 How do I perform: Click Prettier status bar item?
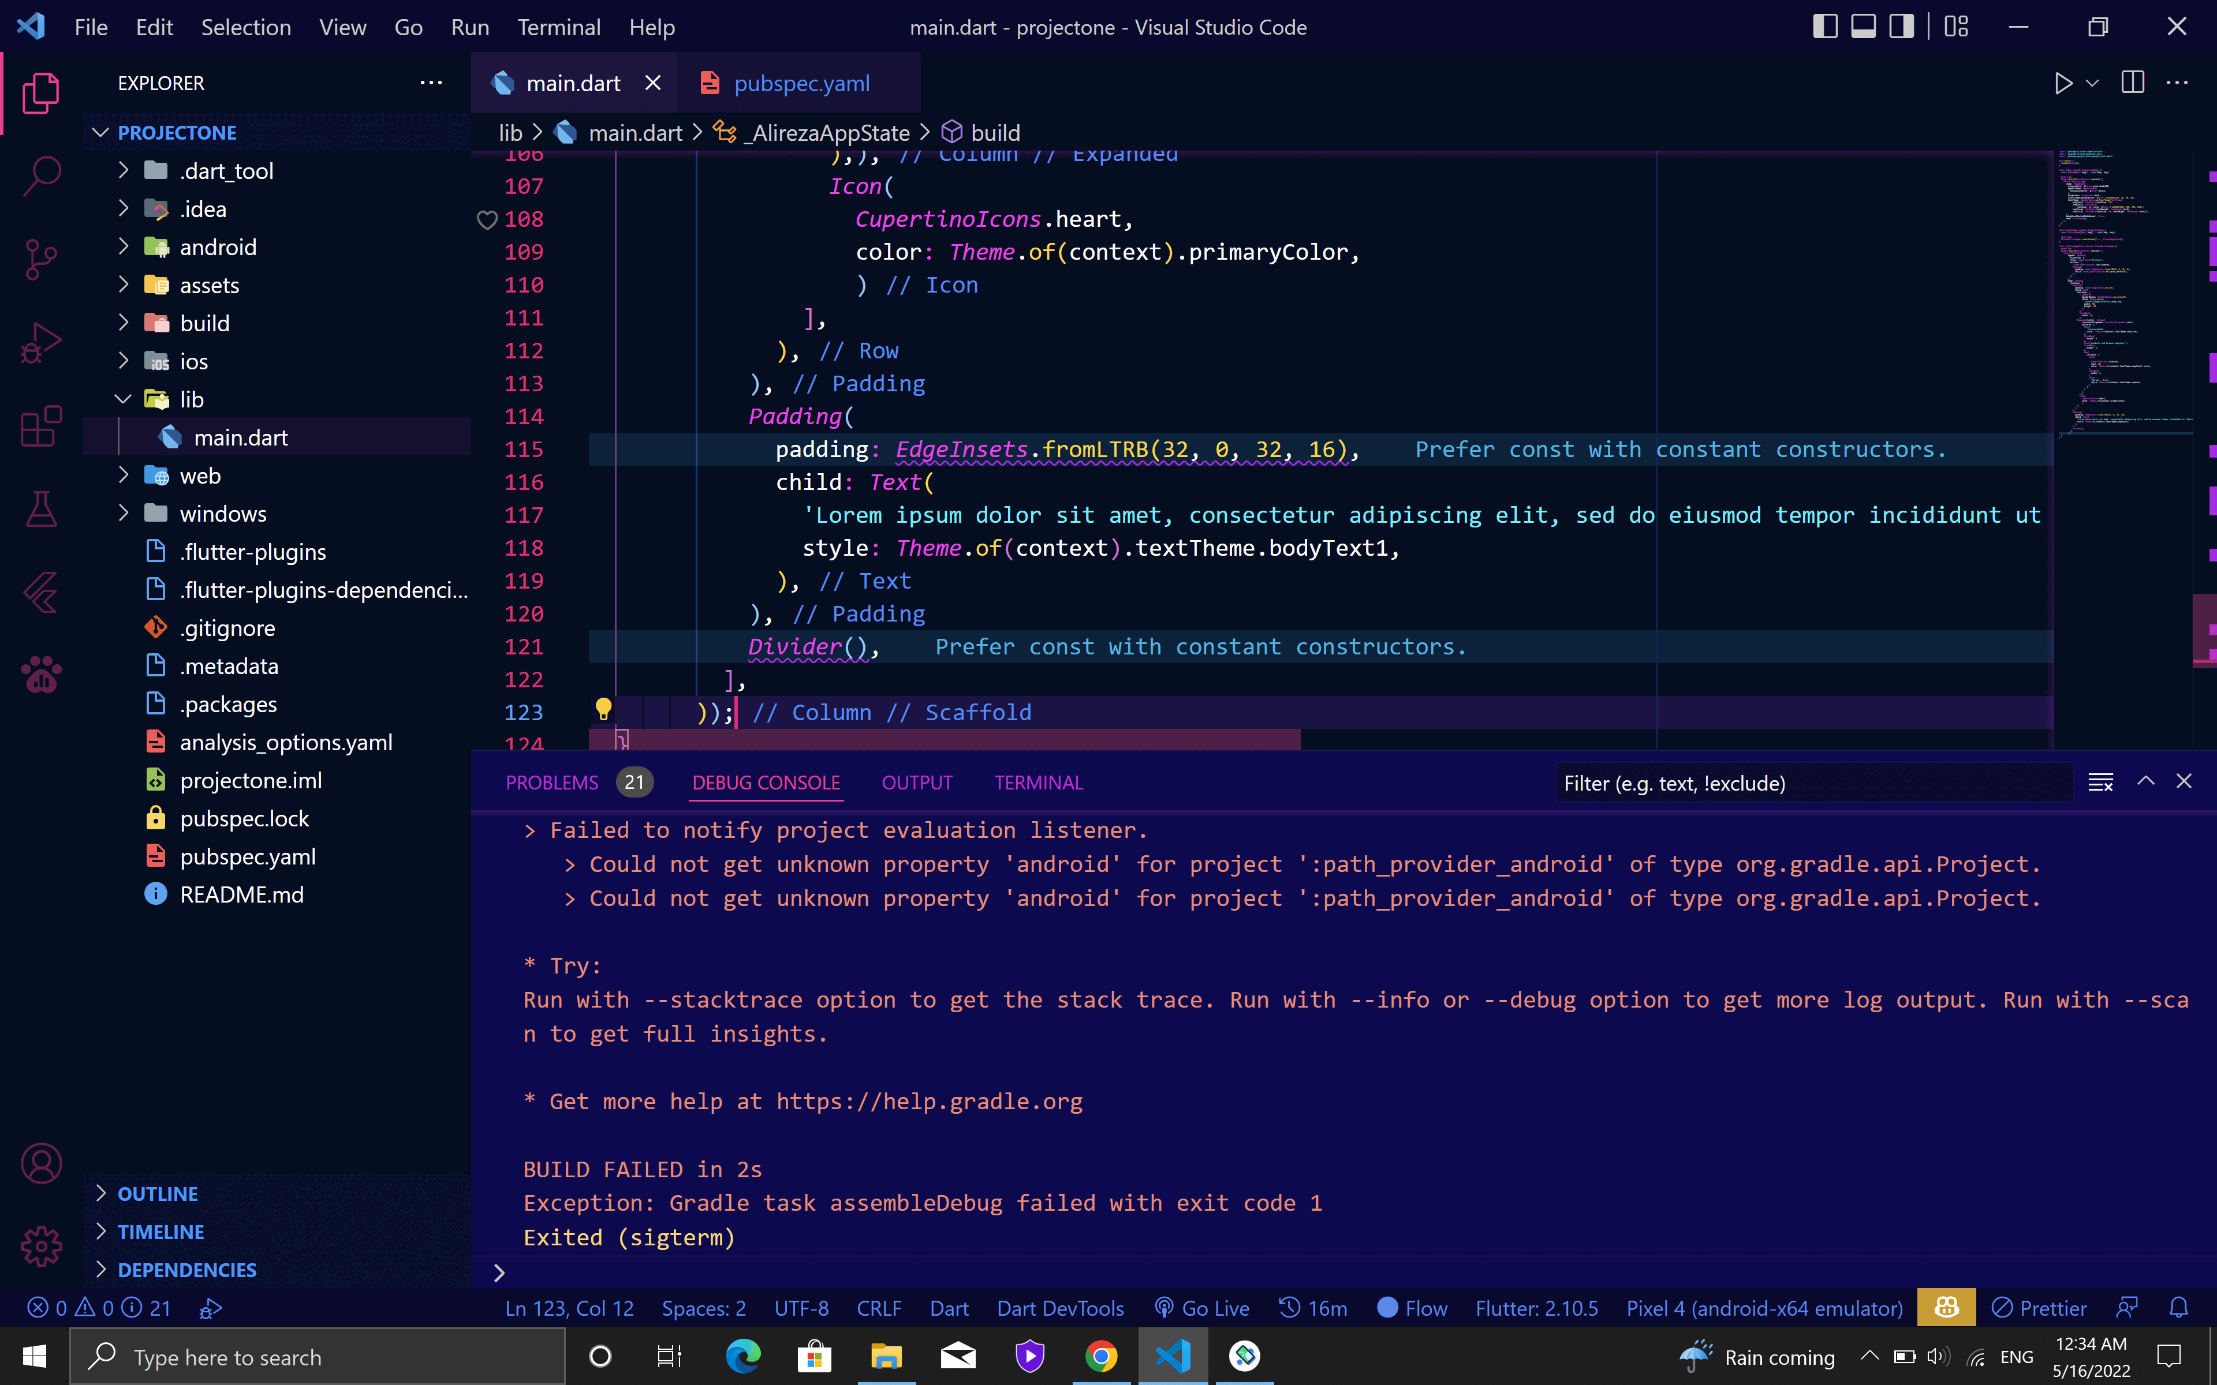coord(2039,1308)
